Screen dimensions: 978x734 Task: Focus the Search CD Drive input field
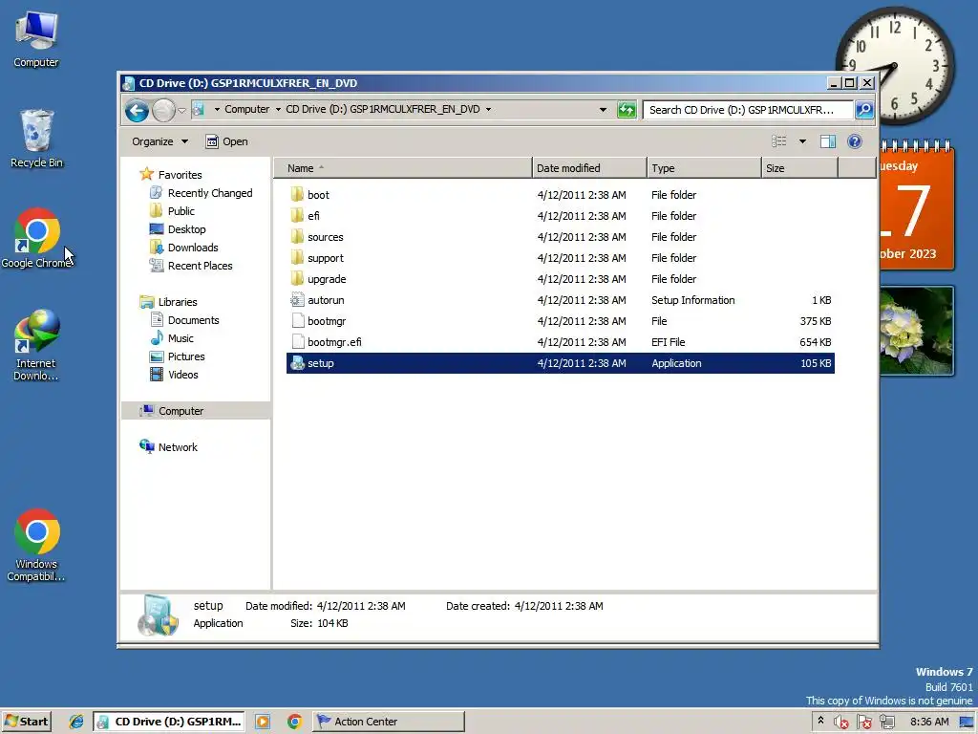point(748,110)
